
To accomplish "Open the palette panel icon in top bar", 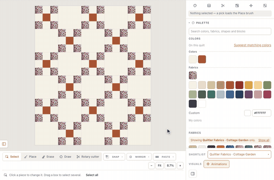I will [x=195, y=6].
